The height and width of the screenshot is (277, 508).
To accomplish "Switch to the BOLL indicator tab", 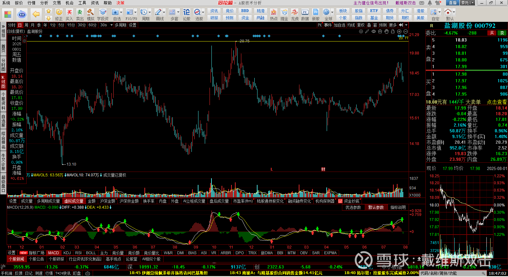I will [91, 253].
